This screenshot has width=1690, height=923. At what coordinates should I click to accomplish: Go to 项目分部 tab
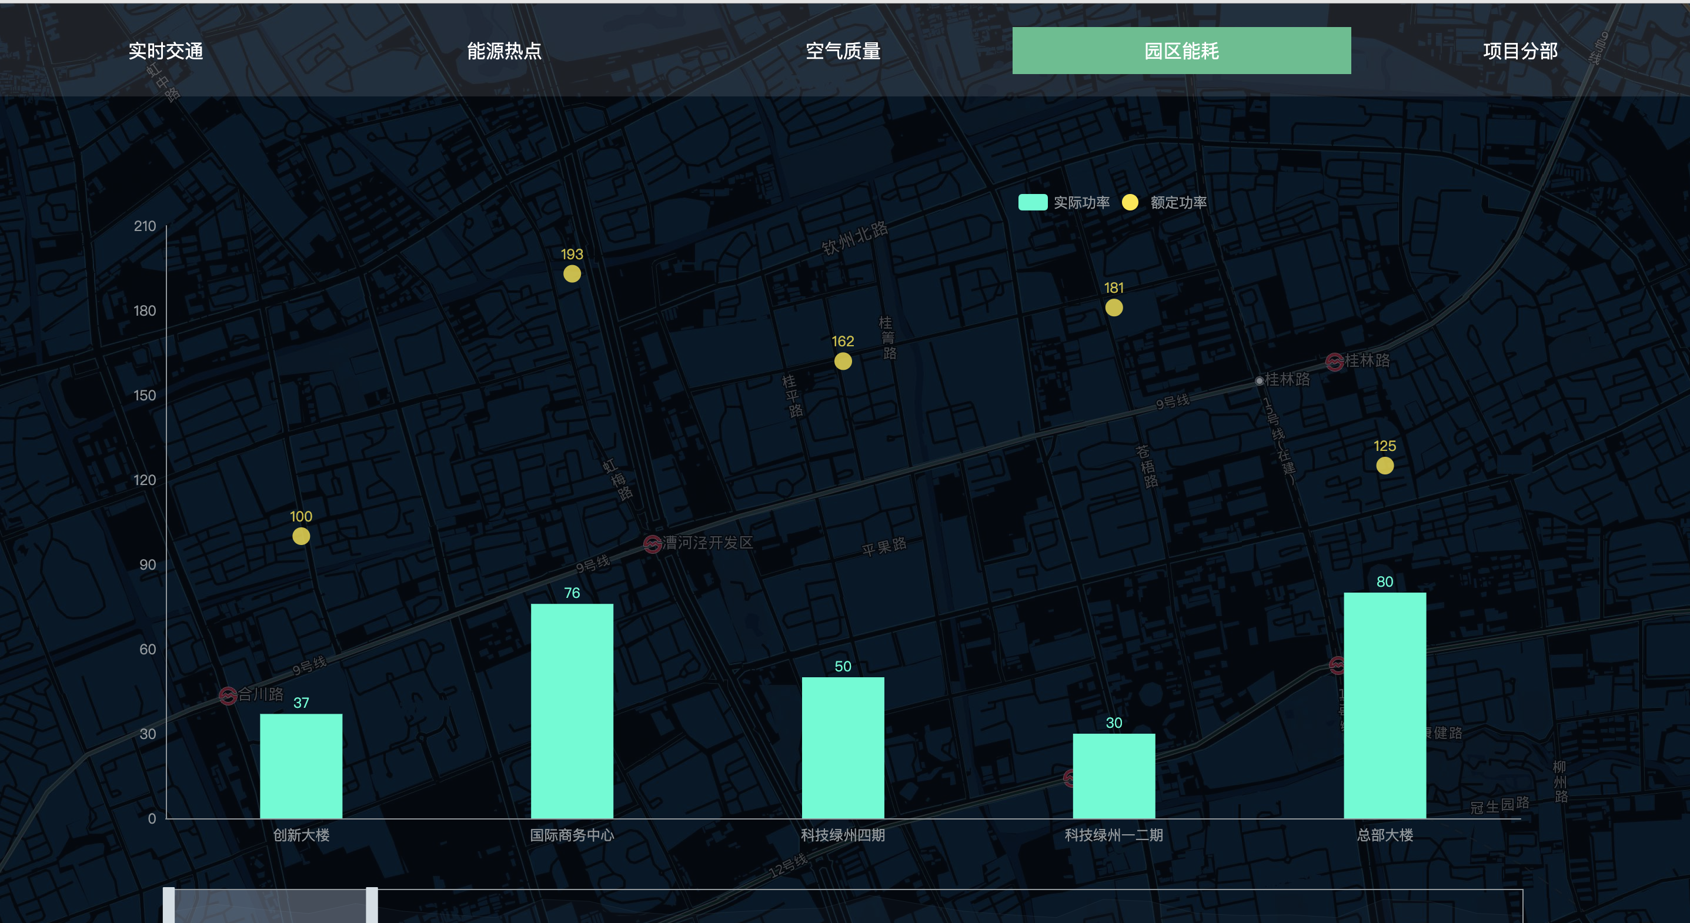coord(1519,51)
